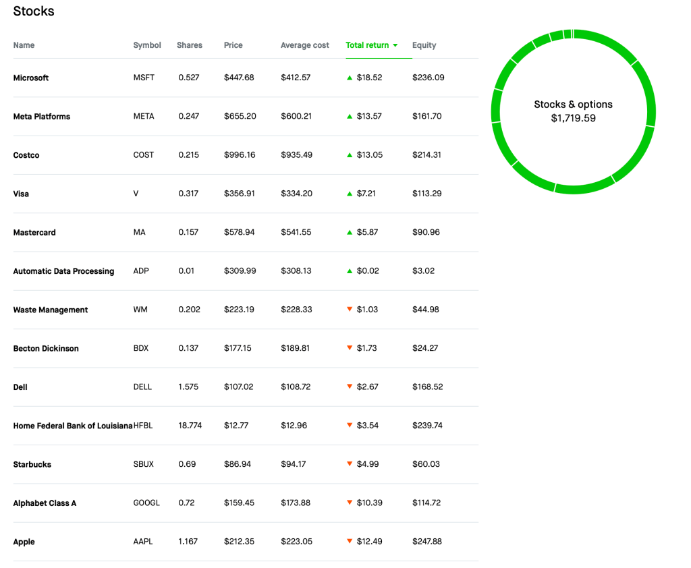
Task: Click the red down arrow for Dell
Action: [x=350, y=387]
